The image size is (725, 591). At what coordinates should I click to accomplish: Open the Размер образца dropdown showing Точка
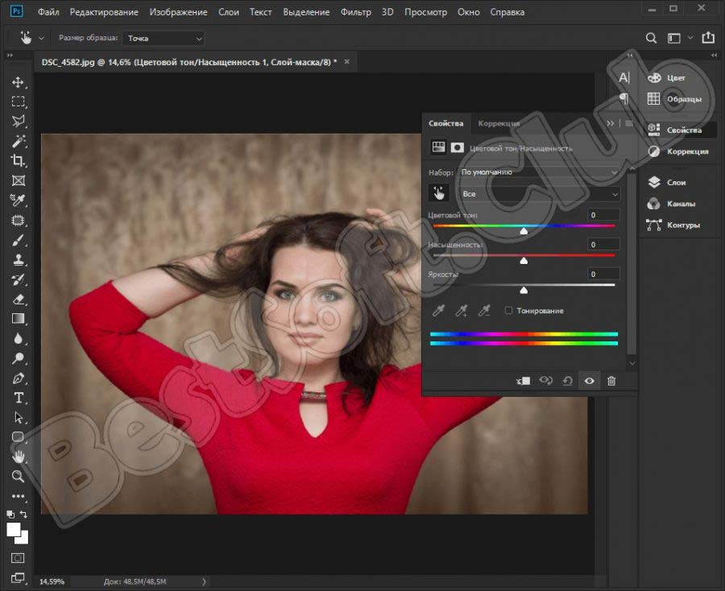[x=164, y=39]
